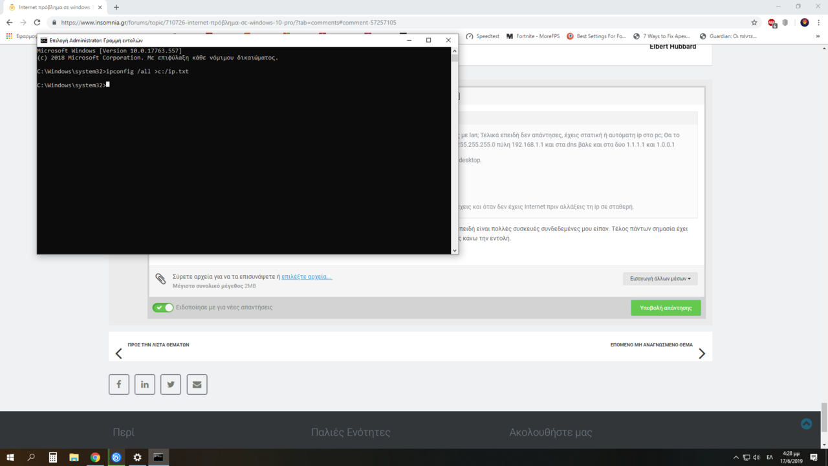Click the left arrow to topic list
The width and height of the screenshot is (828, 466).
point(118,353)
